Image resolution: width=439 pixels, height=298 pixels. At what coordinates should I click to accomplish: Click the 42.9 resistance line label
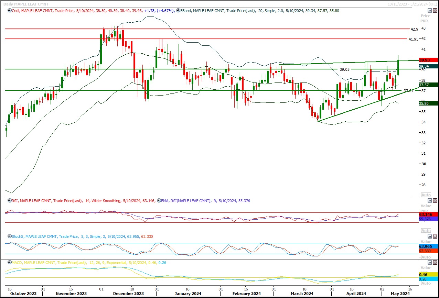click(x=414, y=29)
